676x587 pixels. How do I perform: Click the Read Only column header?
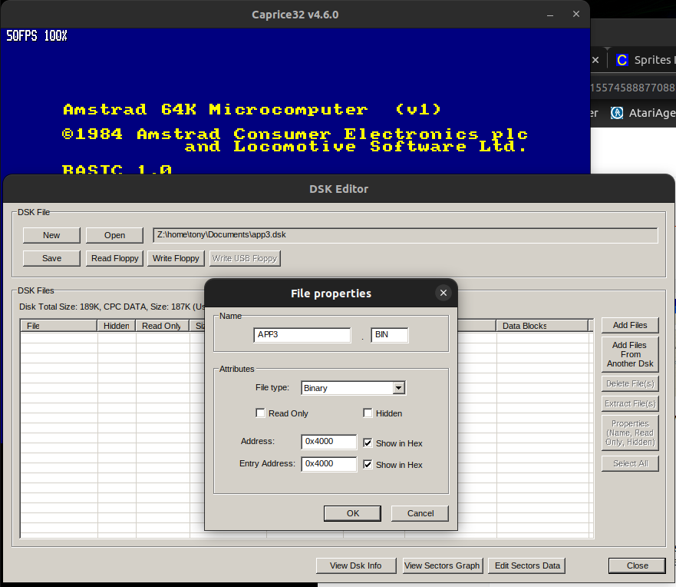(x=163, y=326)
